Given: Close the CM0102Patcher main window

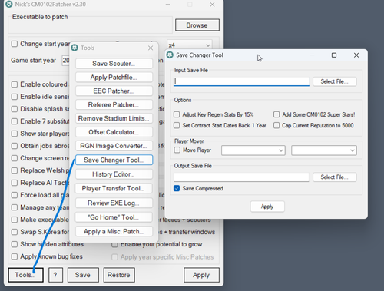Looking at the screenshot, I should click(x=212, y=5).
